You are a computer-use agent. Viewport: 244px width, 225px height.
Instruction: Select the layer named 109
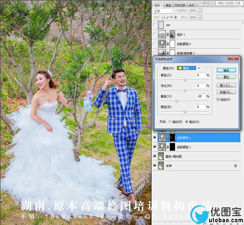coord(199,25)
